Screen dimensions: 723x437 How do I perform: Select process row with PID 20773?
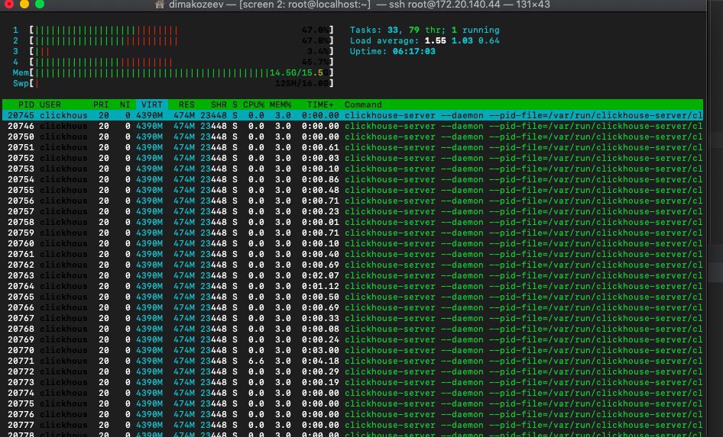pos(353,382)
